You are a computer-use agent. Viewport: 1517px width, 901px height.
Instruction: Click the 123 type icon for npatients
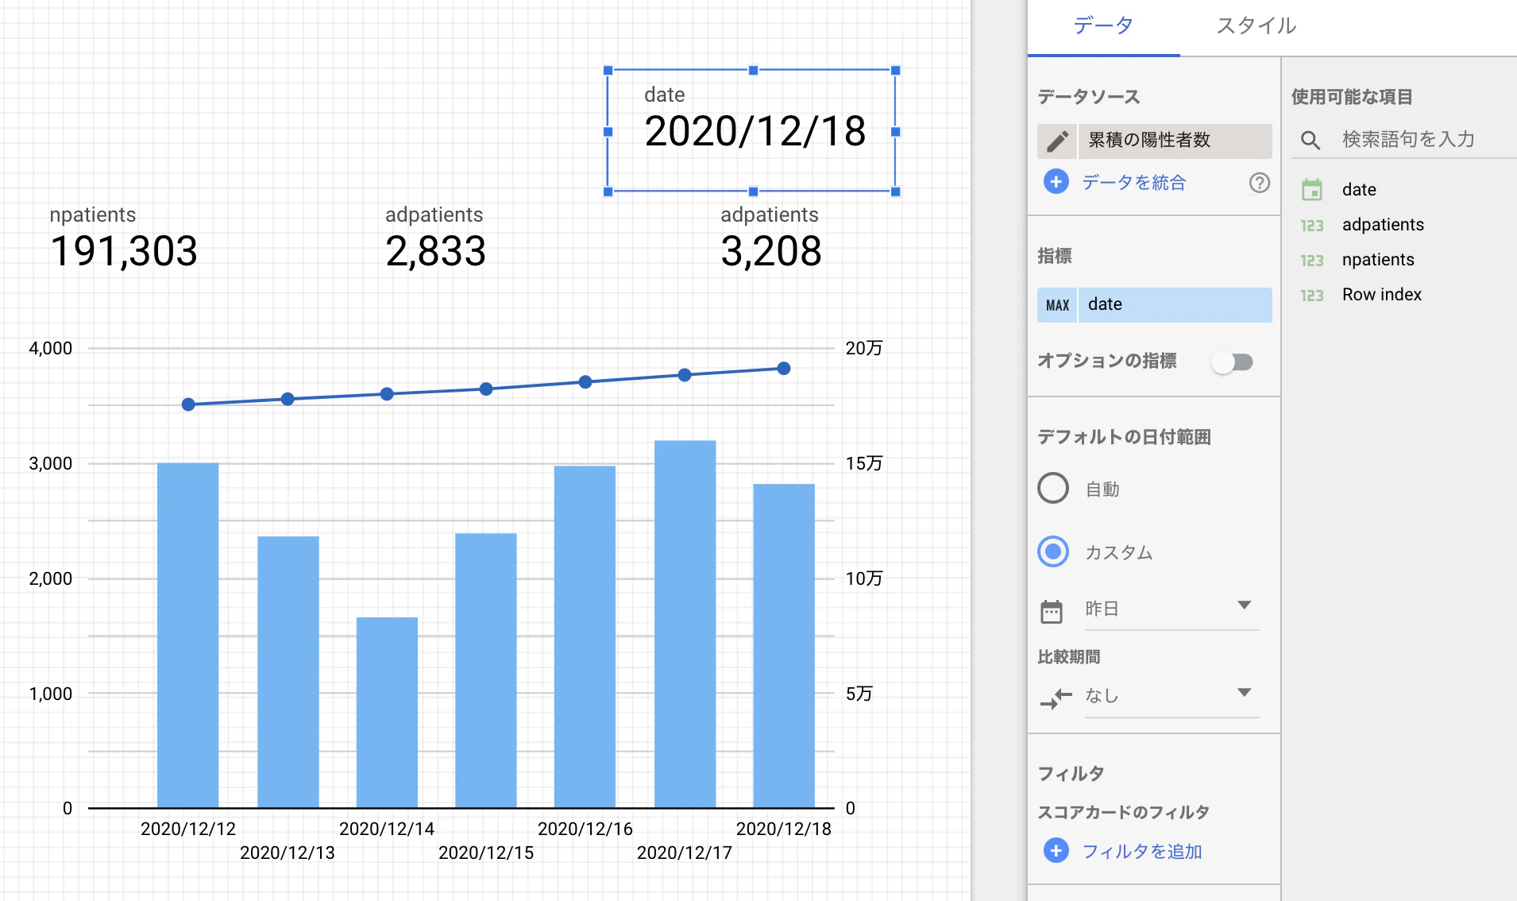pos(1312,261)
